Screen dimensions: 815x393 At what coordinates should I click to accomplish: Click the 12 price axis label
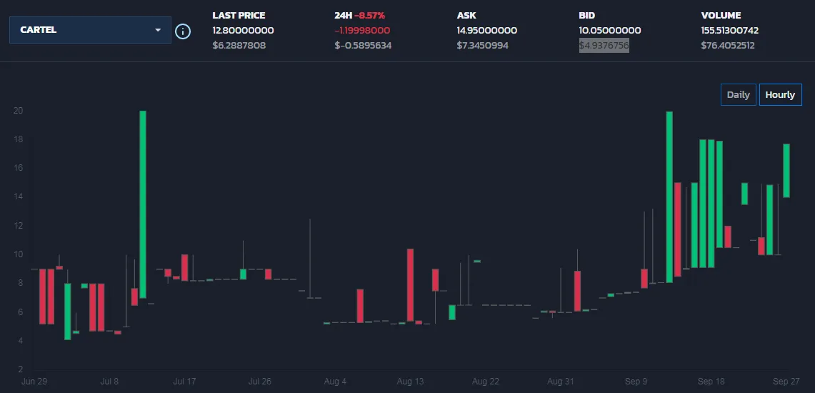click(x=18, y=226)
